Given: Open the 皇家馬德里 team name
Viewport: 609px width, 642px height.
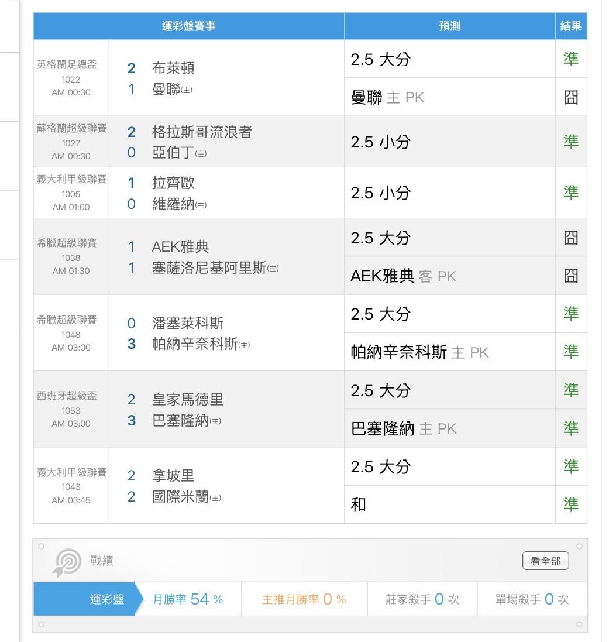Looking at the screenshot, I should (187, 400).
